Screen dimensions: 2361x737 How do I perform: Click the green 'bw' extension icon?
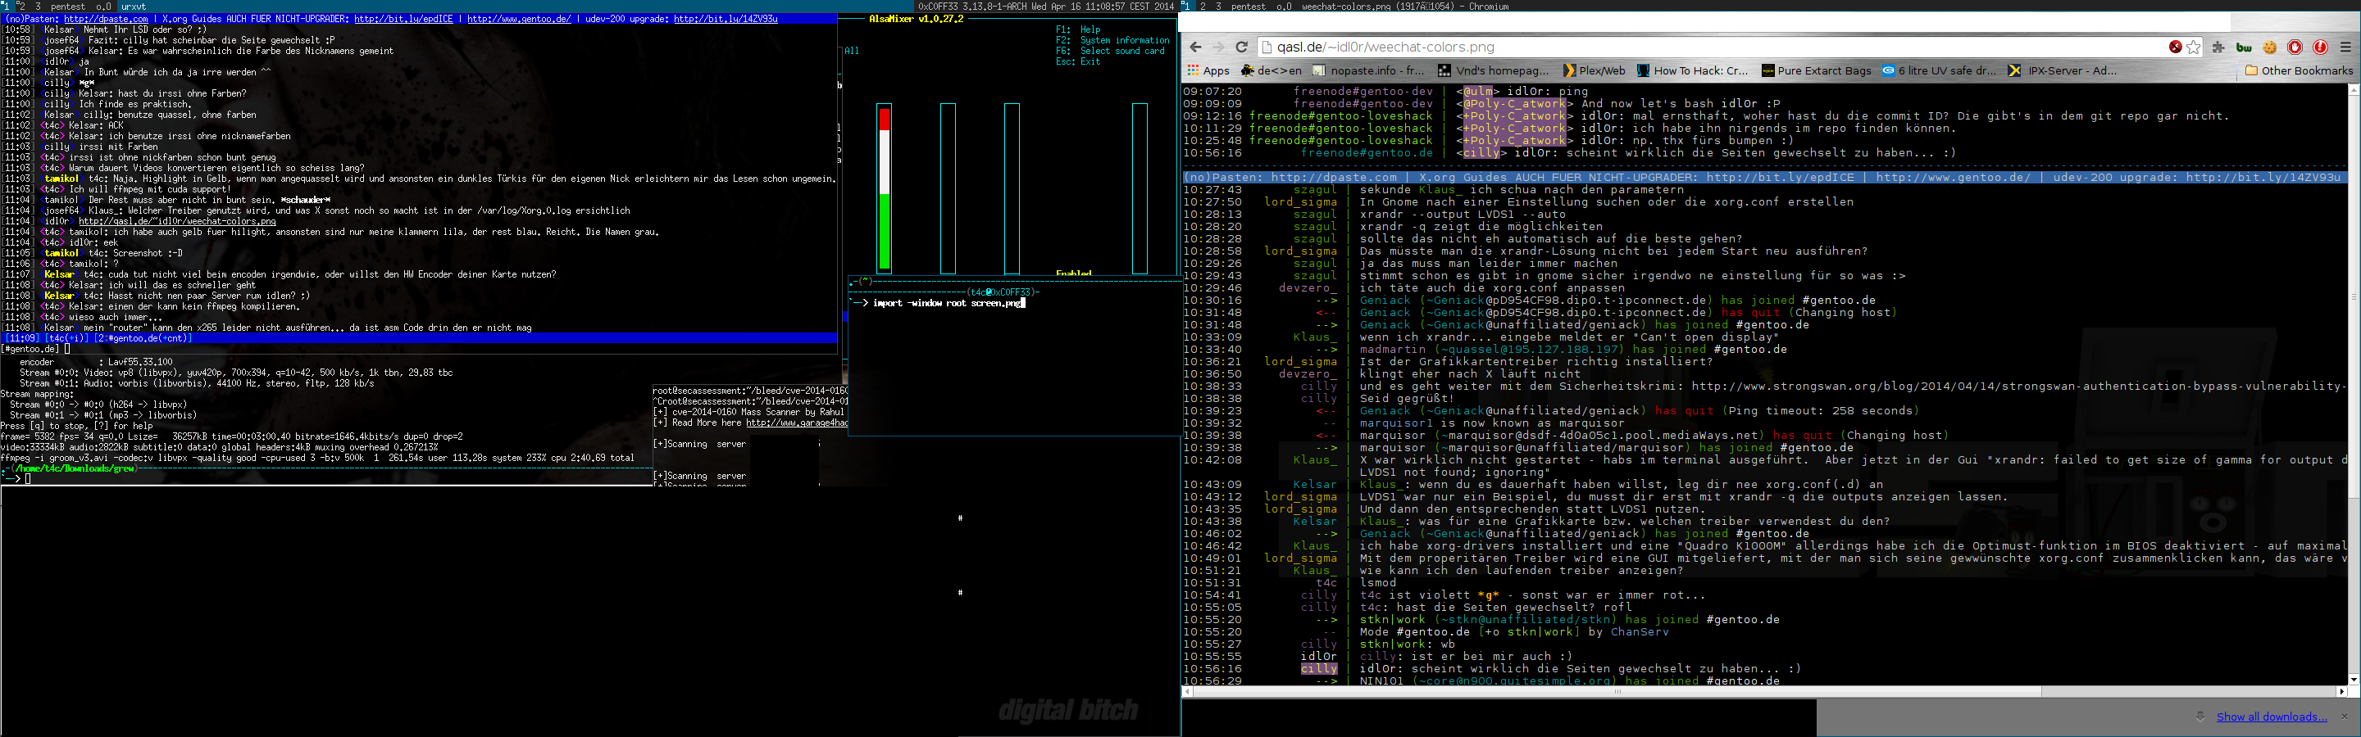tap(2244, 47)
